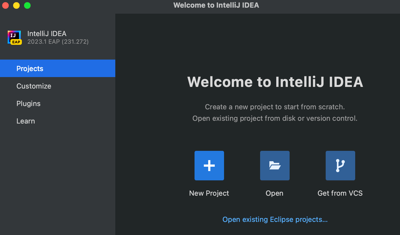Click the VCS branch icon
The image size is (400, 235).
pyautogui.click(x=340, y=166)
